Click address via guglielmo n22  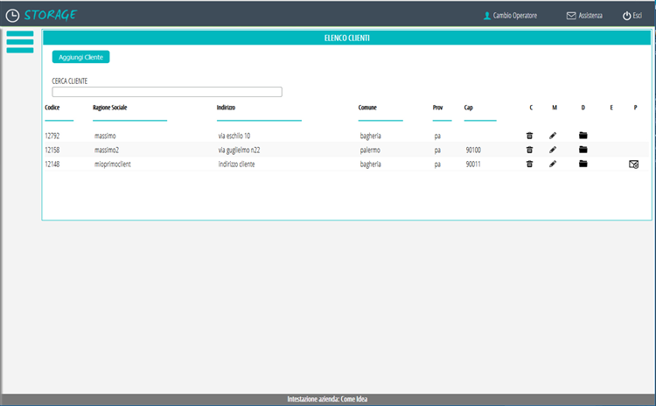click(239, 150)
